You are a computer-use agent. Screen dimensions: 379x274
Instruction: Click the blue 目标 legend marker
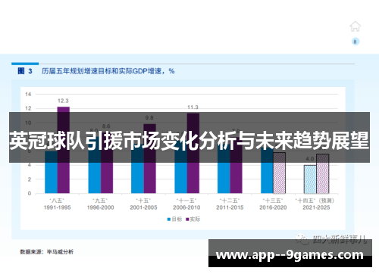[169, 220]
